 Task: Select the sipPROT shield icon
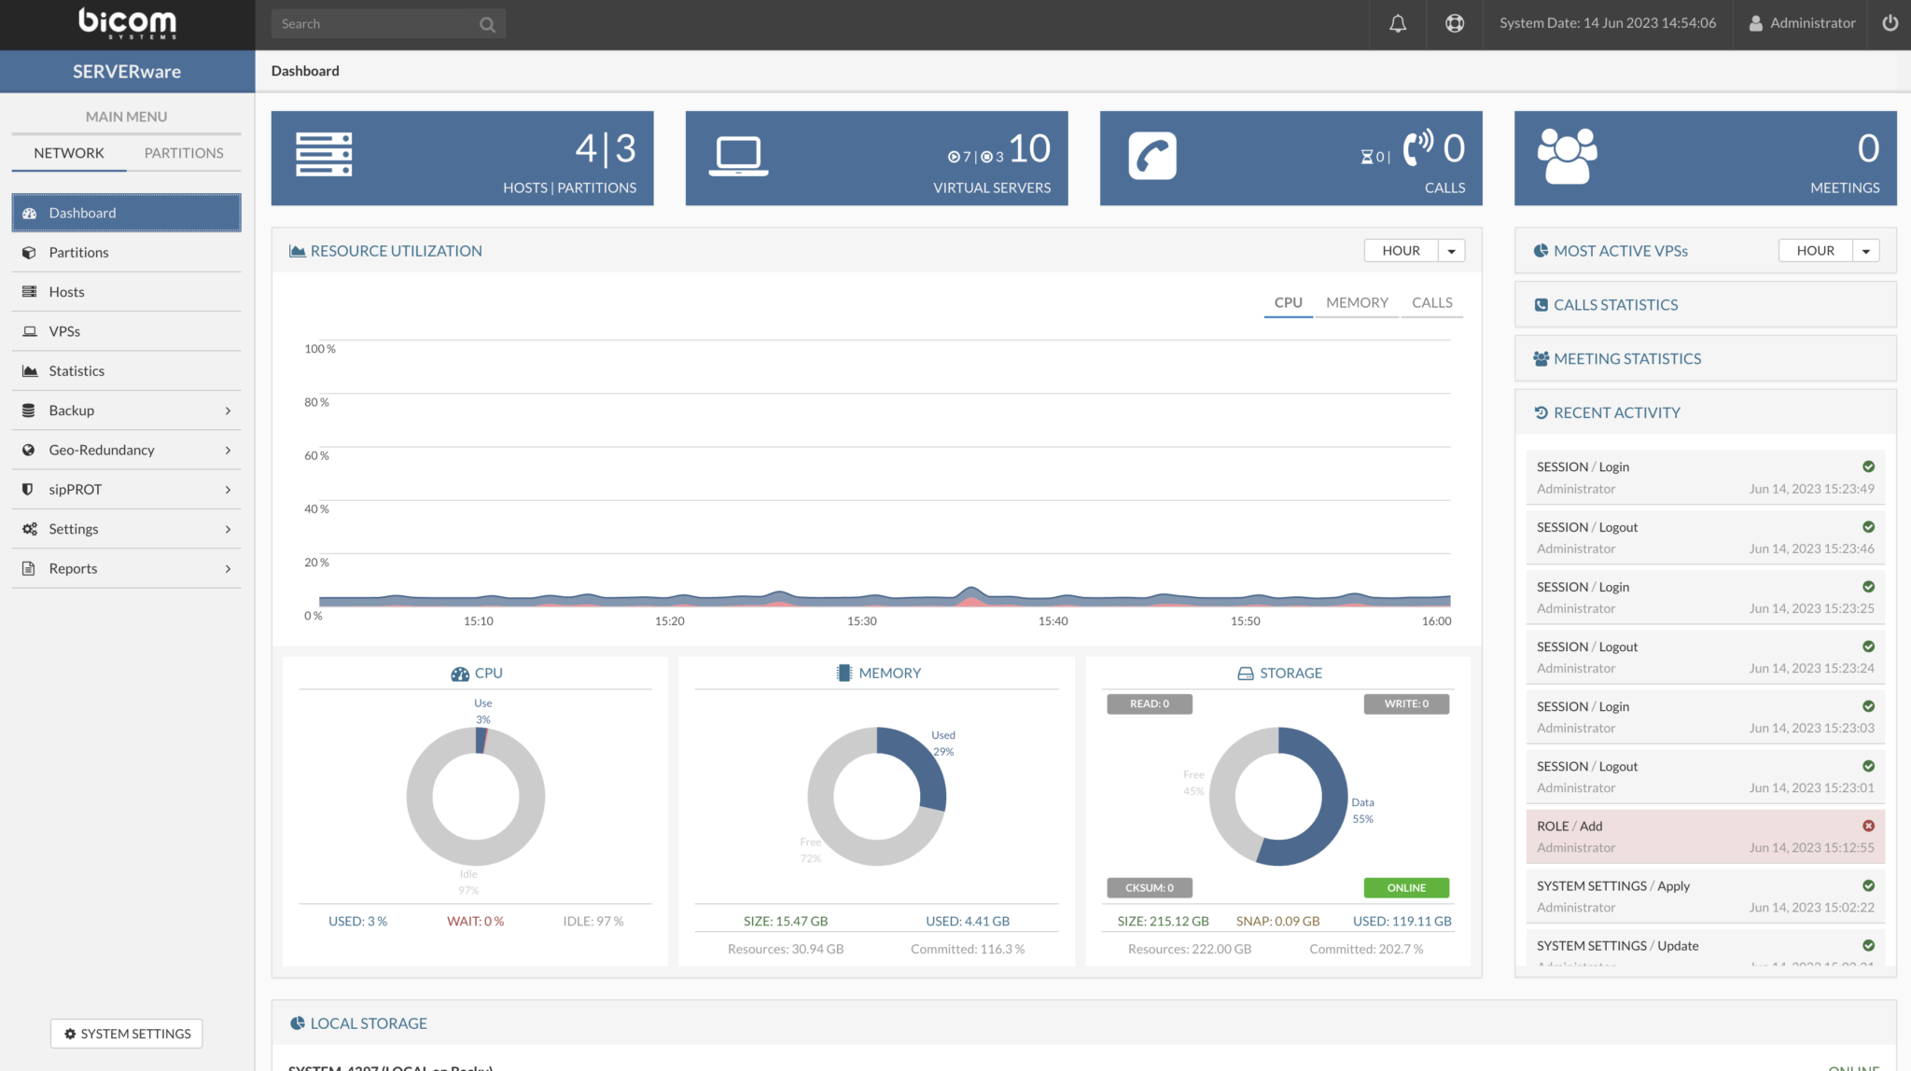(29, 489)
